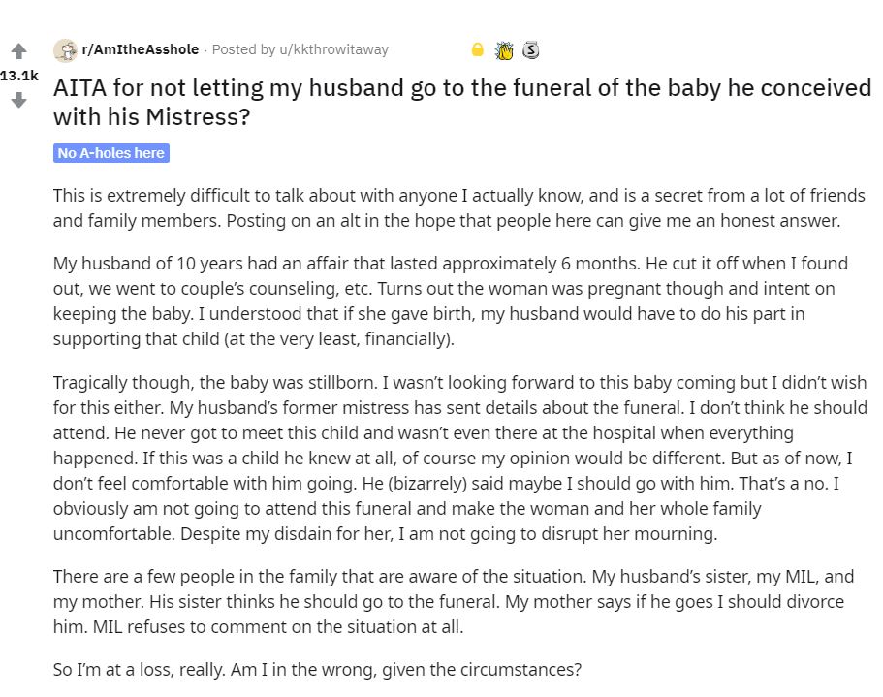Filter by the No A-holes here flair
The height and width of the screenshot is (697, 883).
[110, 153]
